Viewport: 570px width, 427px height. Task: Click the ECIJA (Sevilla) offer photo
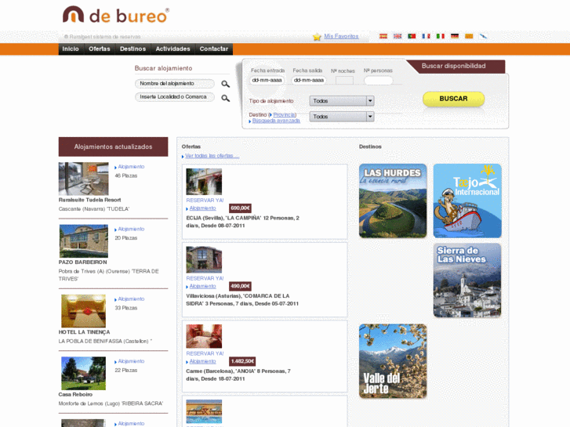(x=204, y=182)
